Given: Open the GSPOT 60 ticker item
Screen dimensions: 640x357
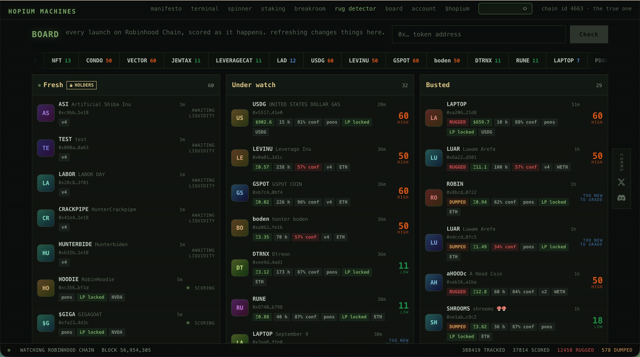Looking at the screenshot, I should 406,61.
